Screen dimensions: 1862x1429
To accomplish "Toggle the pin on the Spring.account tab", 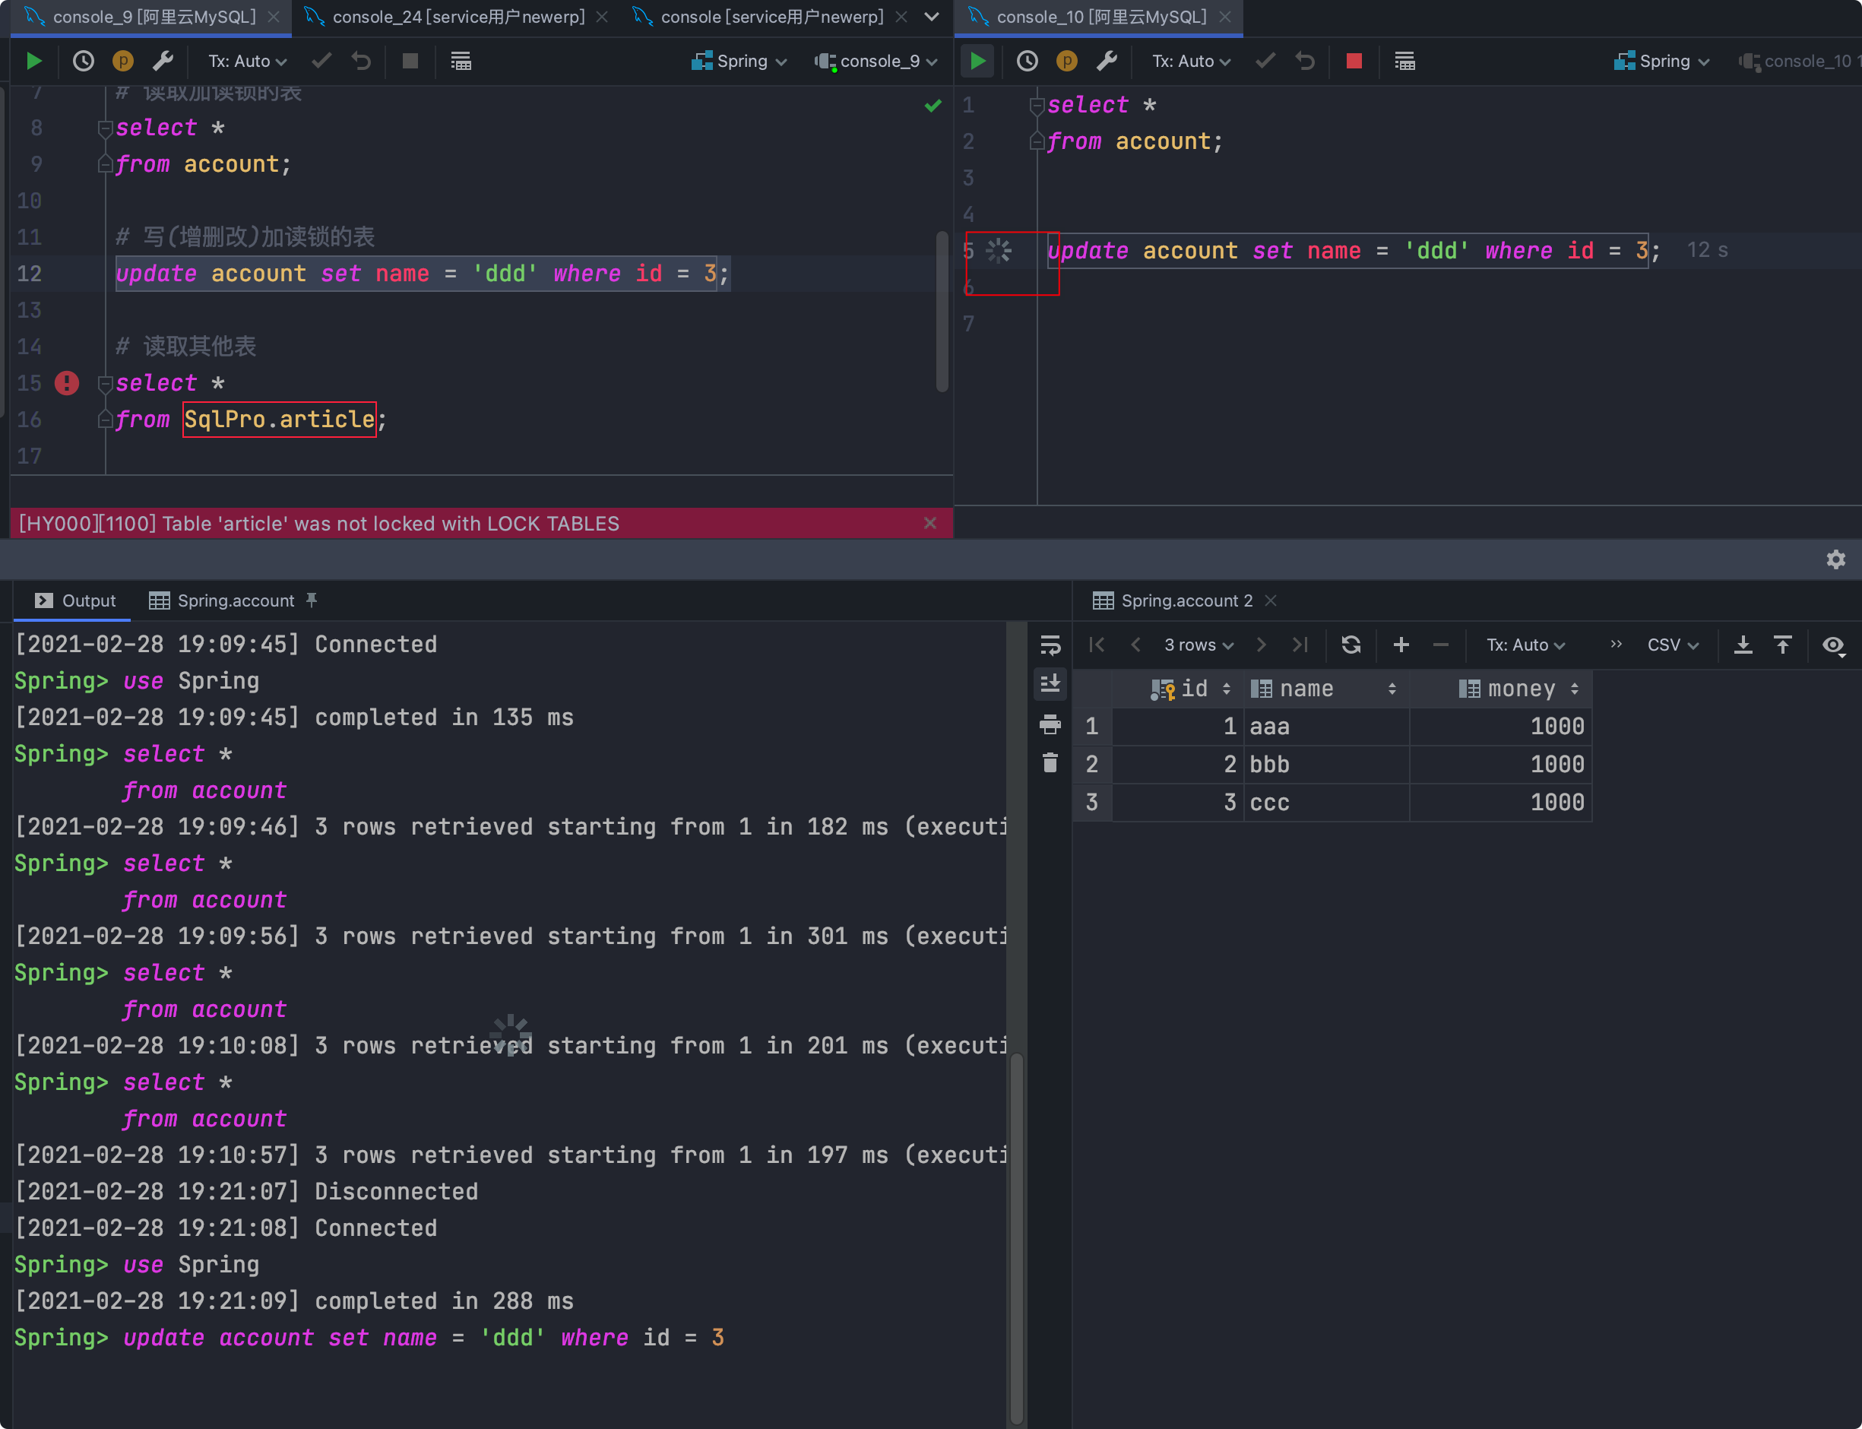I will (312, 600).
